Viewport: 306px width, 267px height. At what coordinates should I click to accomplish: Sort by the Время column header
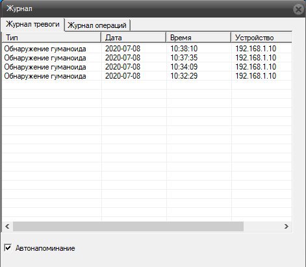pos(199,38)
